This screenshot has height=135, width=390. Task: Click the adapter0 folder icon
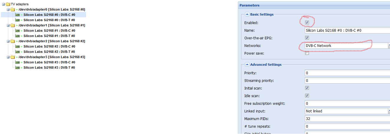pyautogui.click(x=12, y=9)
